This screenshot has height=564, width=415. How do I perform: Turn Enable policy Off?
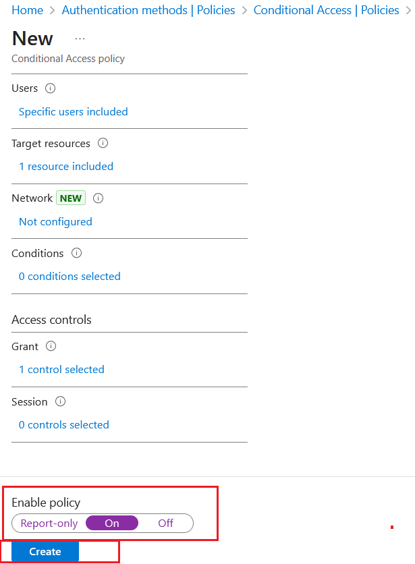point(165,523)
